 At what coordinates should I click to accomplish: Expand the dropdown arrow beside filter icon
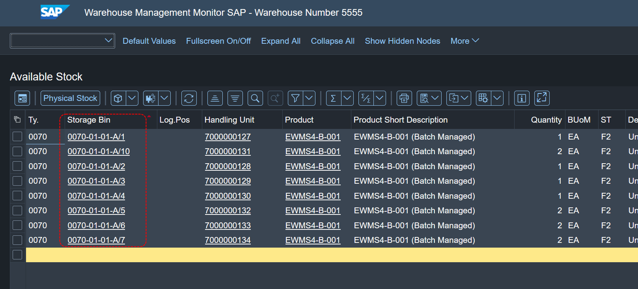pos(310,98)
